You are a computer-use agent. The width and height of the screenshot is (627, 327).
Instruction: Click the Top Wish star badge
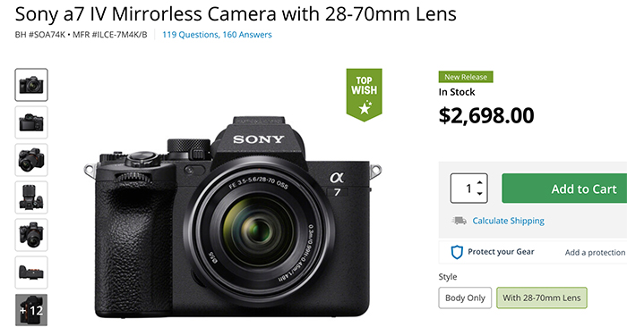pos(364,95)
